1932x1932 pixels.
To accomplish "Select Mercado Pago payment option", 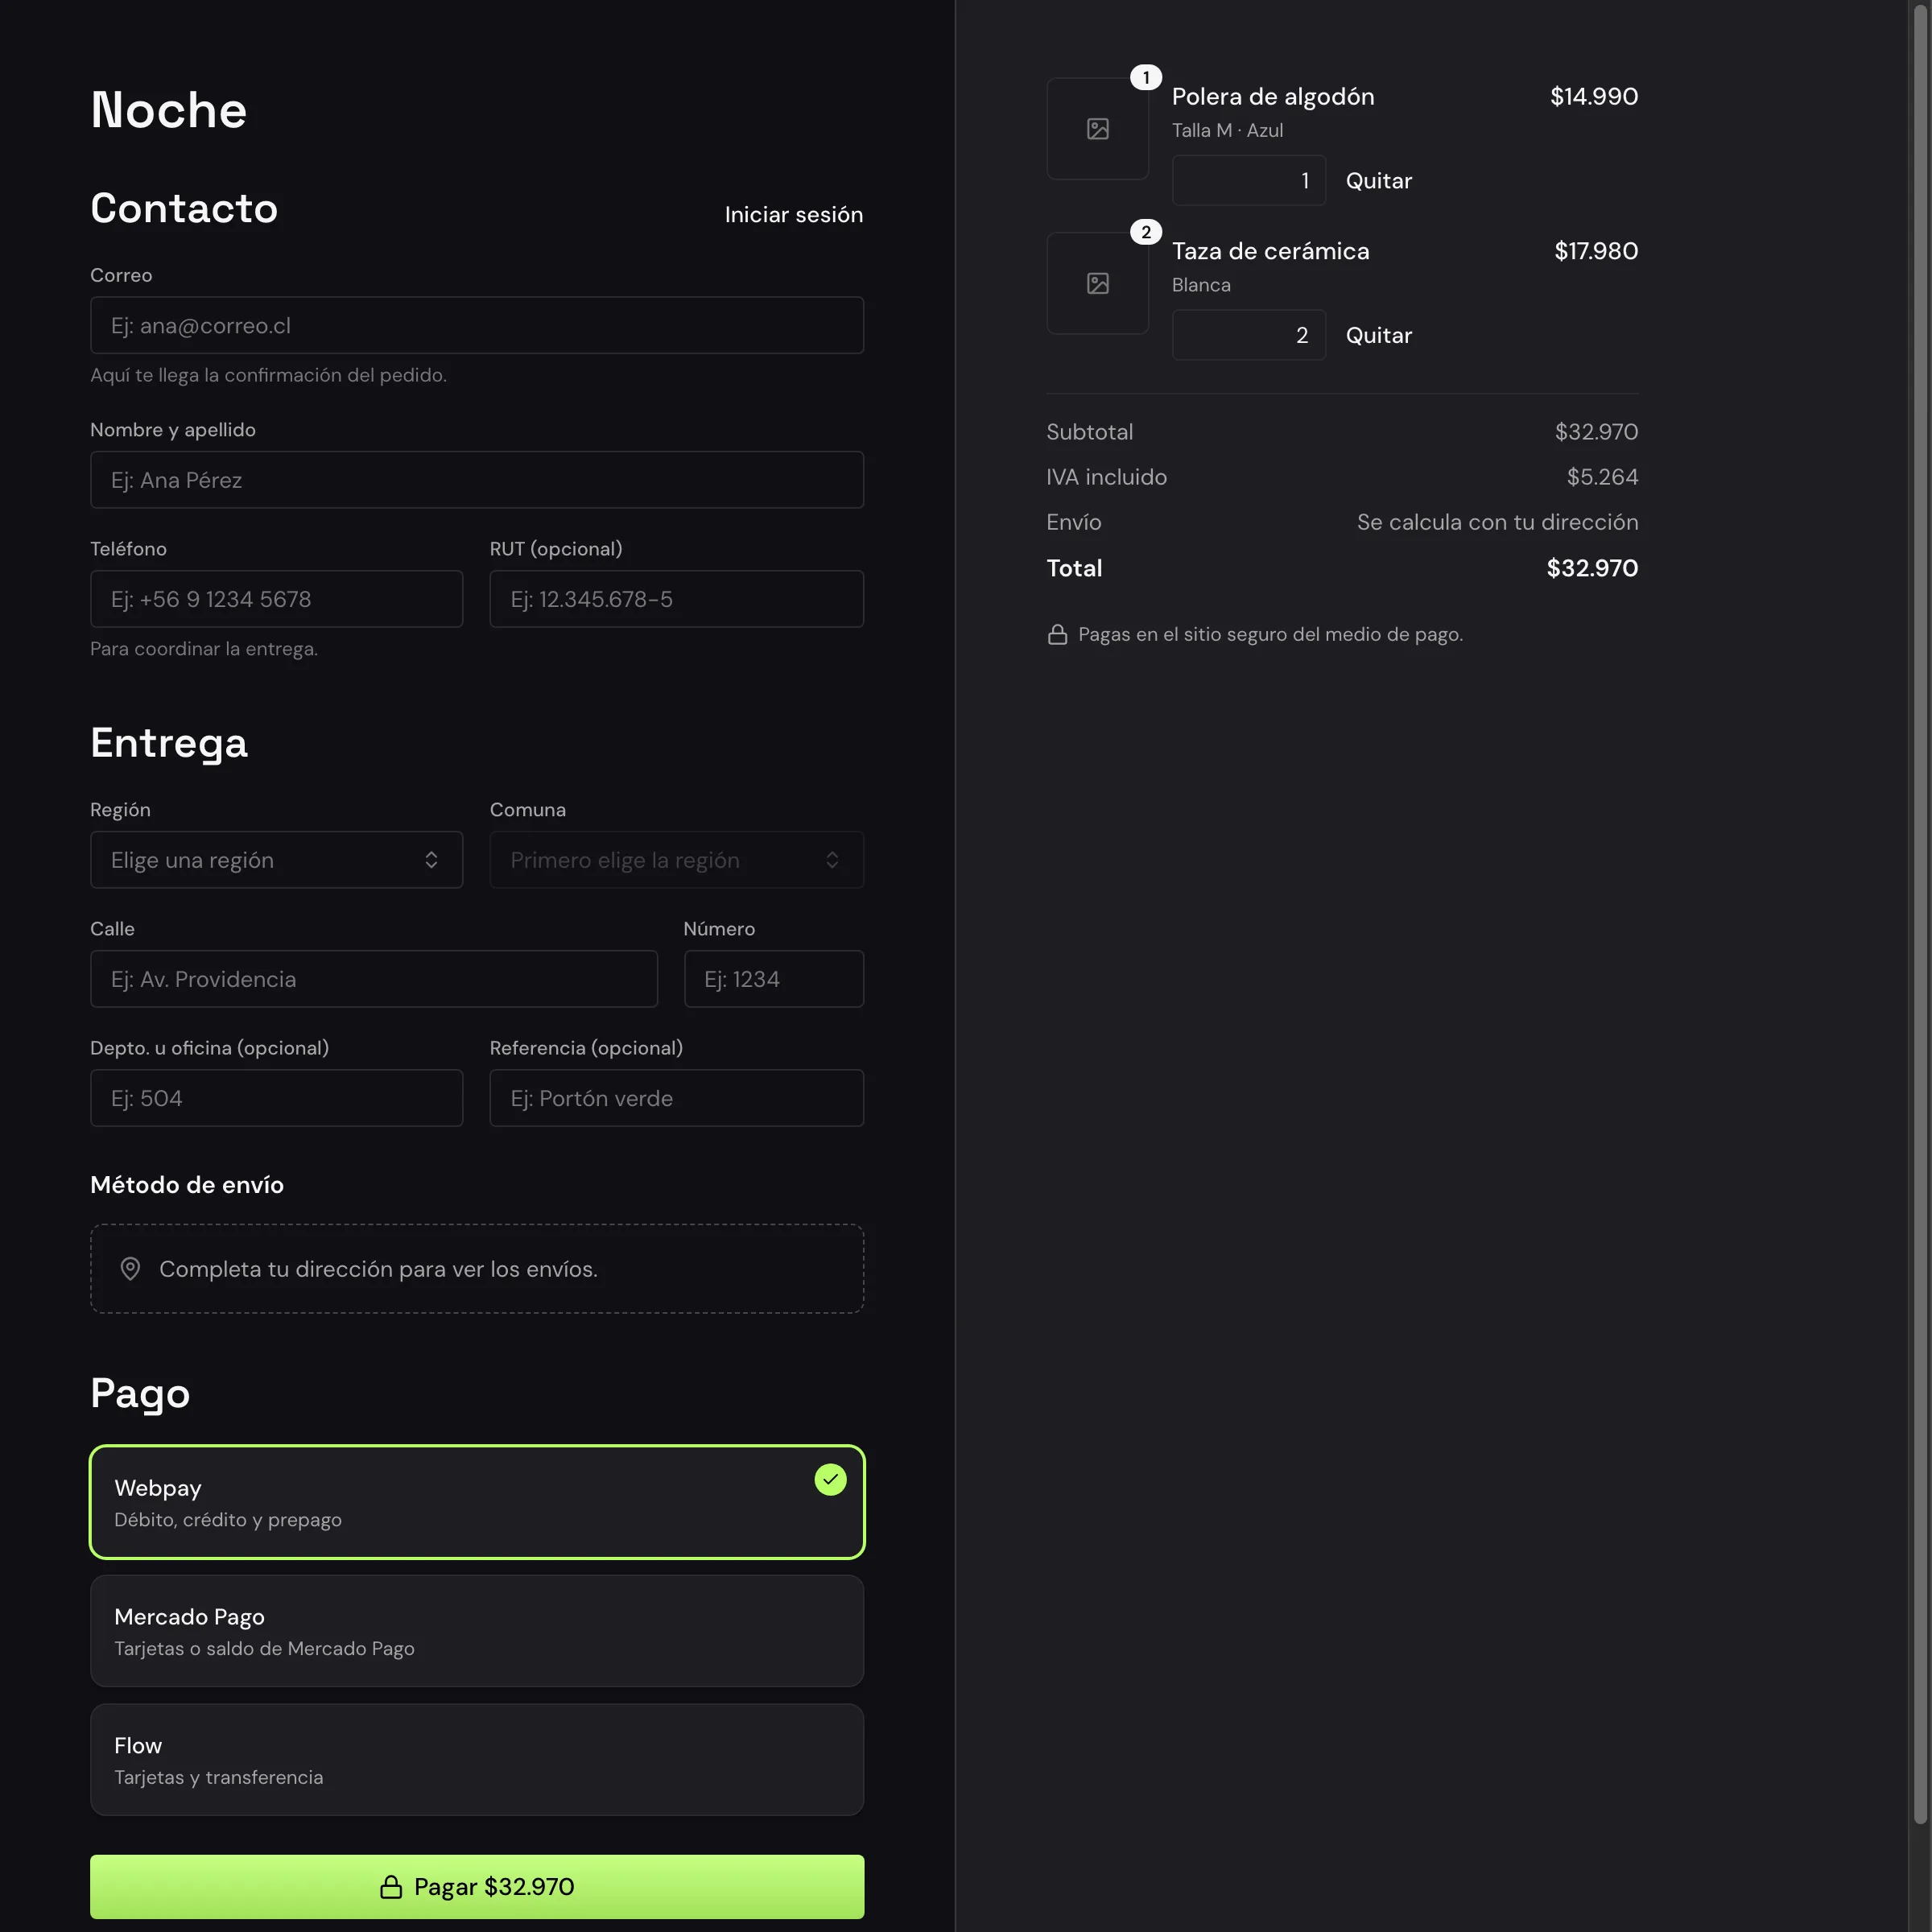I will coord(477,1630).
